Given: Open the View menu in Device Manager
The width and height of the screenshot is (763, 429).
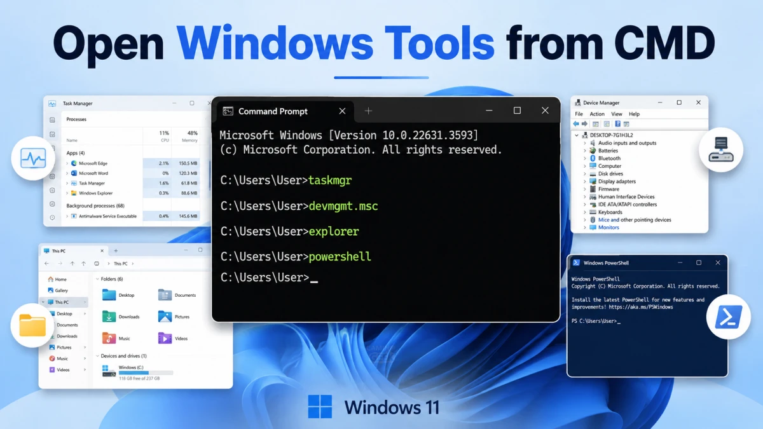Looking at the screenshot, I should coord(616,114).
